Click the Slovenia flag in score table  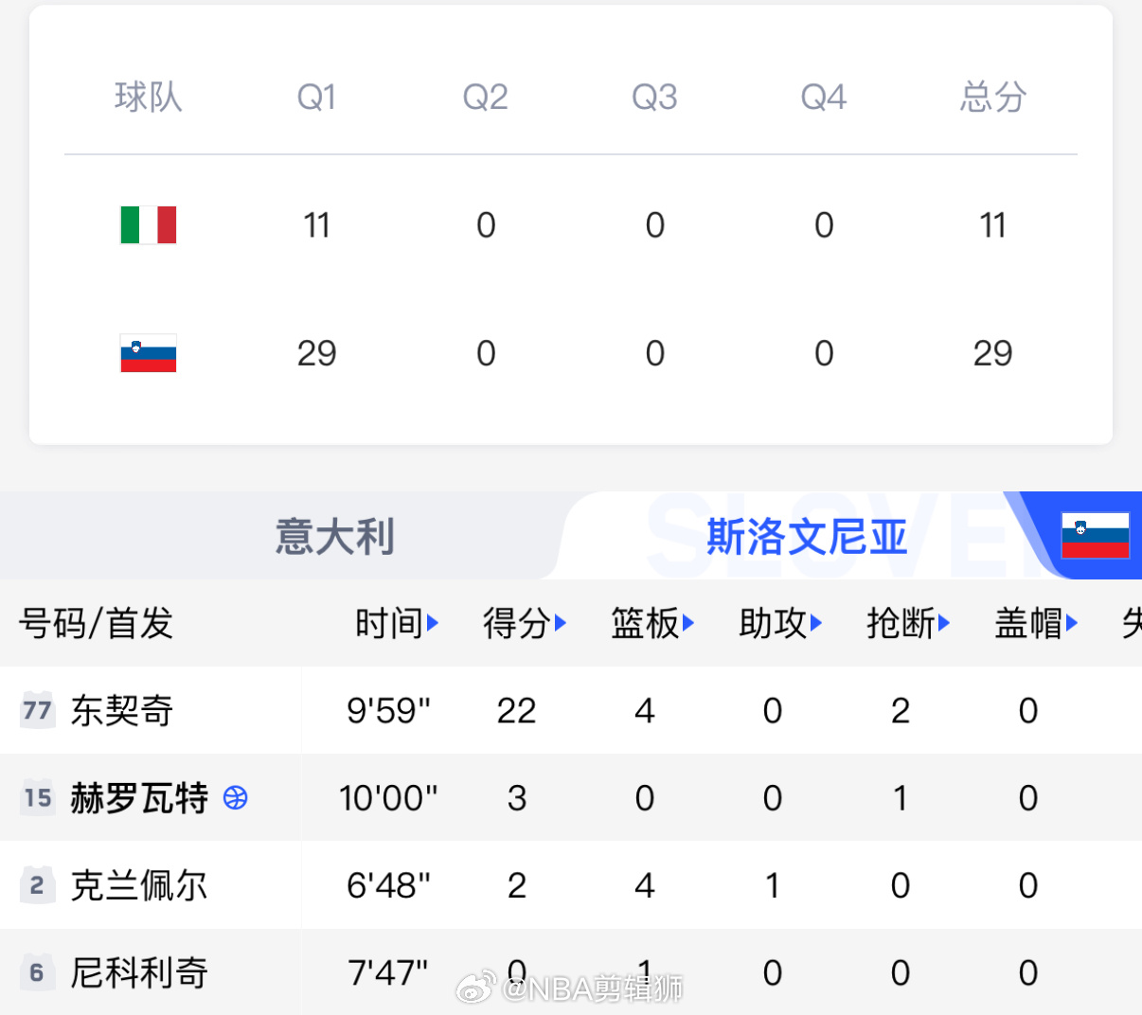click(149, 353)
